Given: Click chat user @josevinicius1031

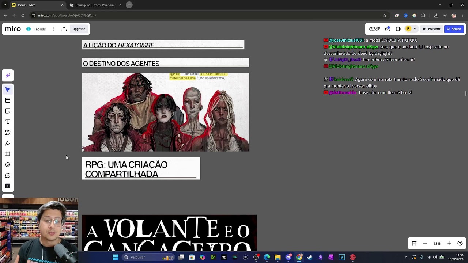Looking at the screenshot, I should point(346,40).
